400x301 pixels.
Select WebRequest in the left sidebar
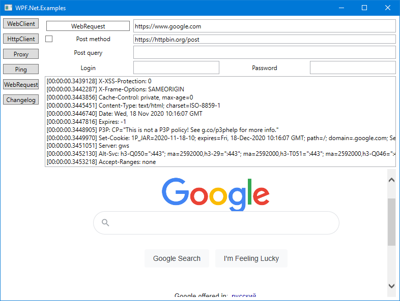[21, 84]
